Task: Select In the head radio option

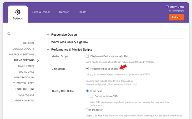Action: (87, 91)
